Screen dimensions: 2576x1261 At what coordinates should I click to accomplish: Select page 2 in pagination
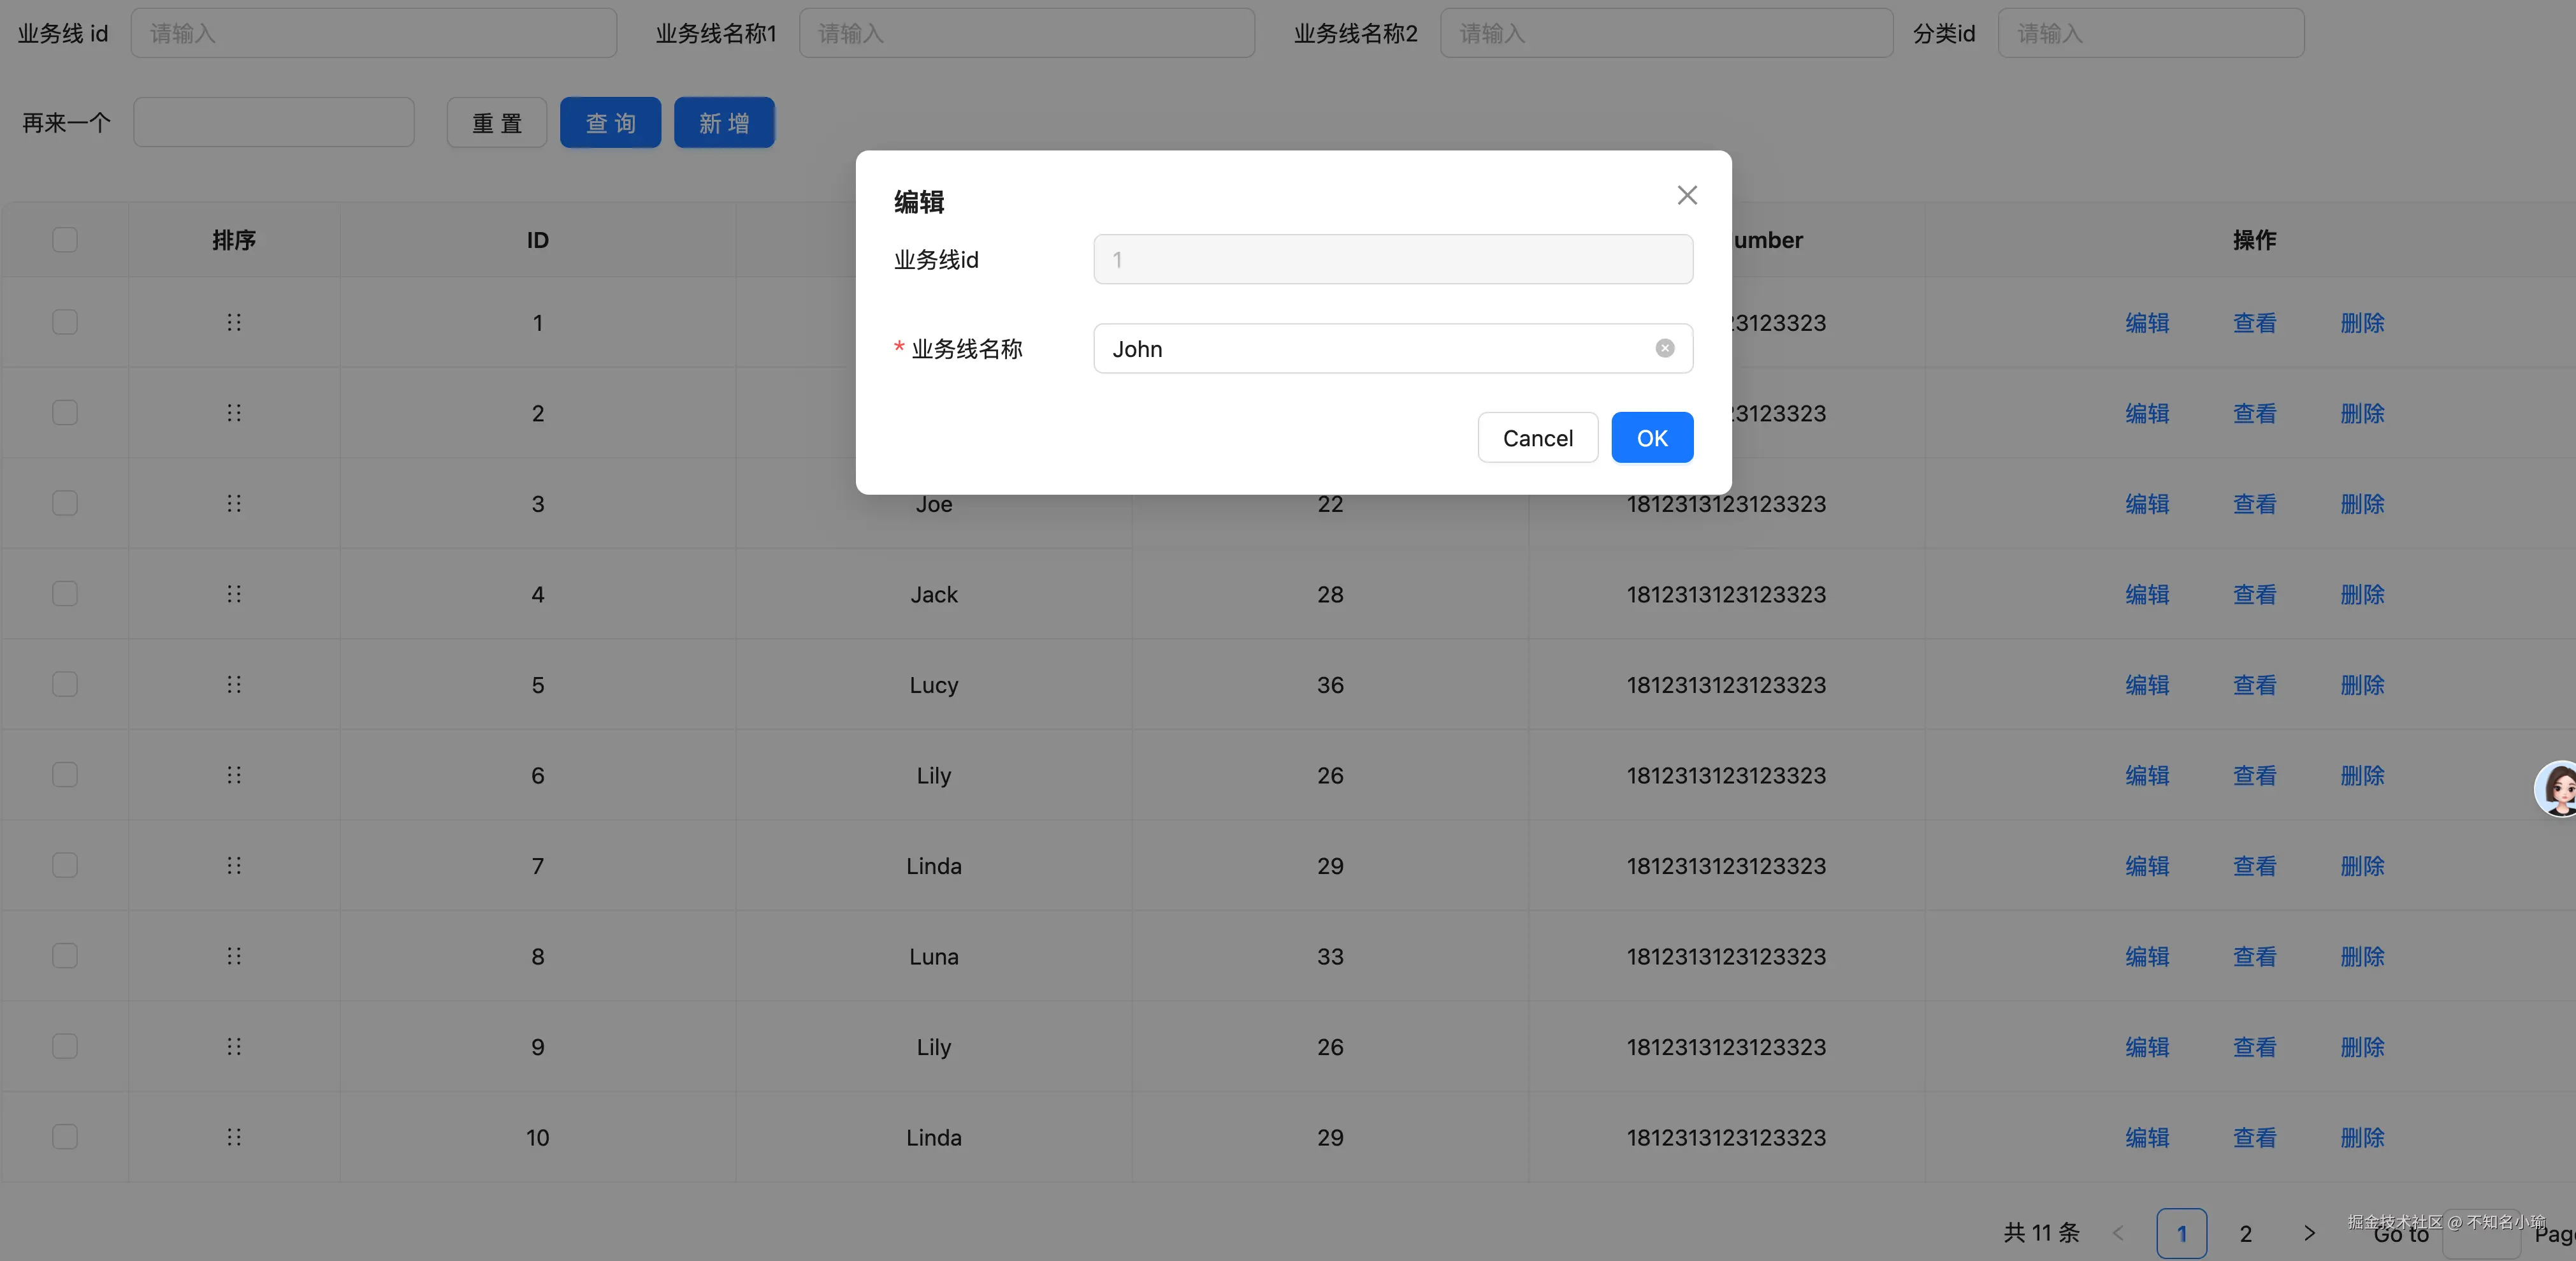[x=2246, y=1233]
